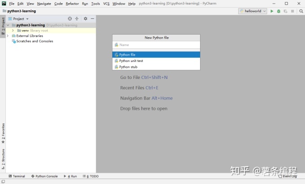Minimize the PyCharm window
This screenshot has height=184, width=305.
click(x=274, y=4)
